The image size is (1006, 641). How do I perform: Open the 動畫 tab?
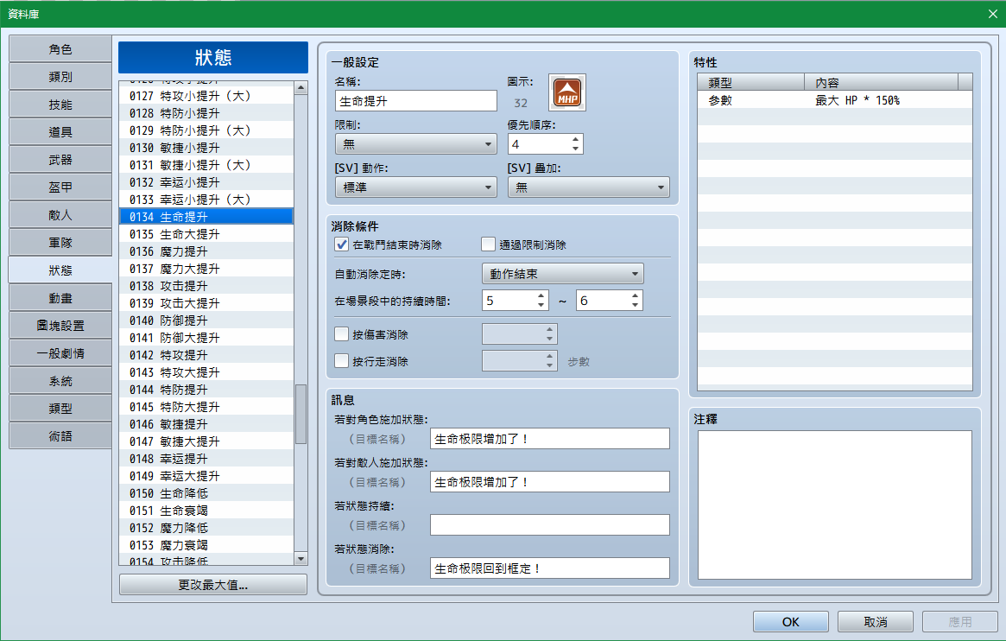coord(60,298)
